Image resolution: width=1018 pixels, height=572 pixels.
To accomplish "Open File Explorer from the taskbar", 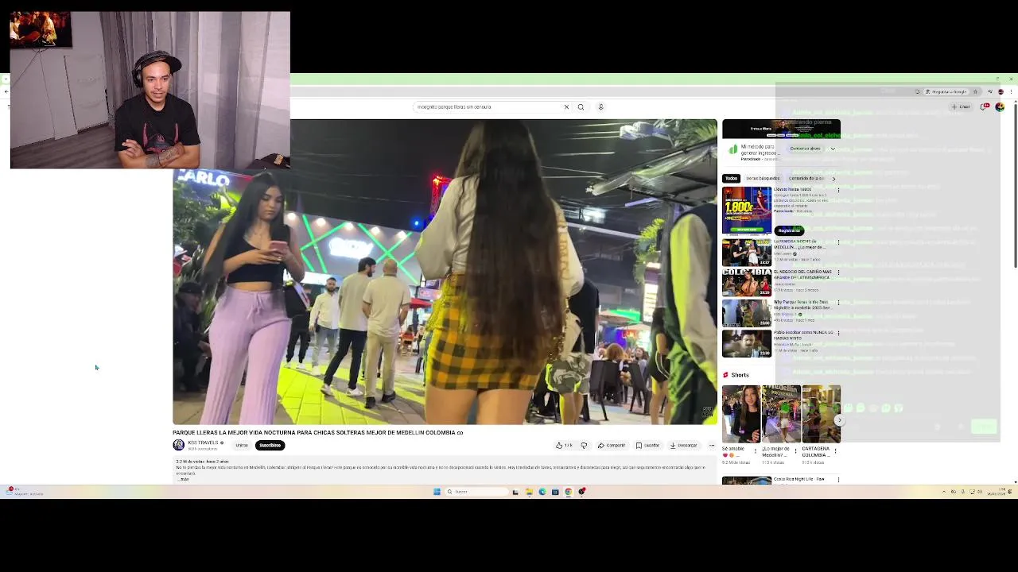I will click(529, 492).
